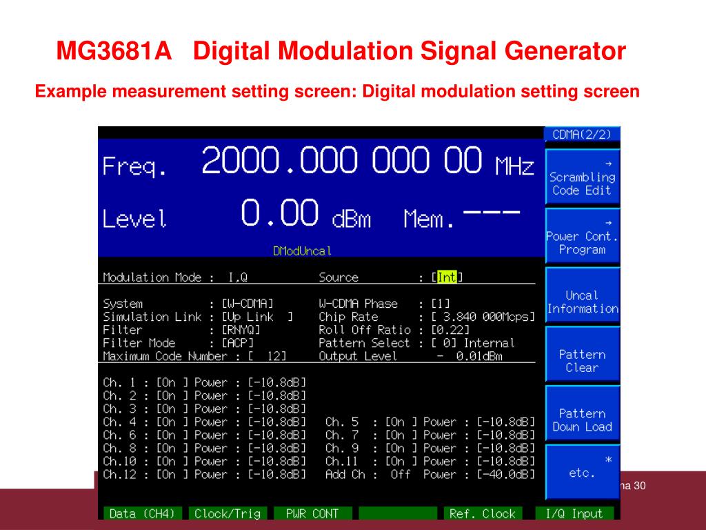
Task: Click the 0.00 dBm level readout
Action: (305, 213)
